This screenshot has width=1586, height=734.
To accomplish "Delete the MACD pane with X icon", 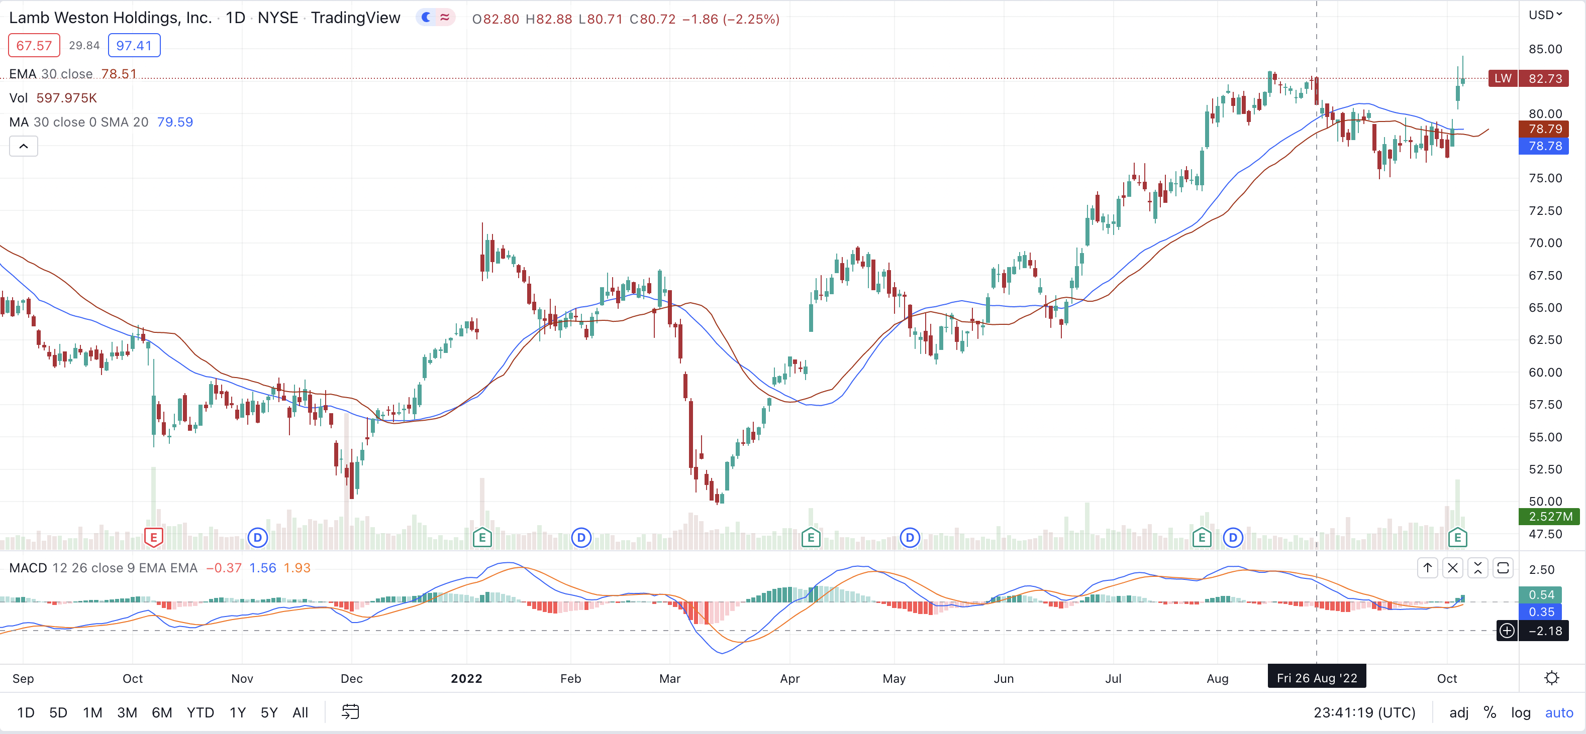I will [x=1452, y=567].
